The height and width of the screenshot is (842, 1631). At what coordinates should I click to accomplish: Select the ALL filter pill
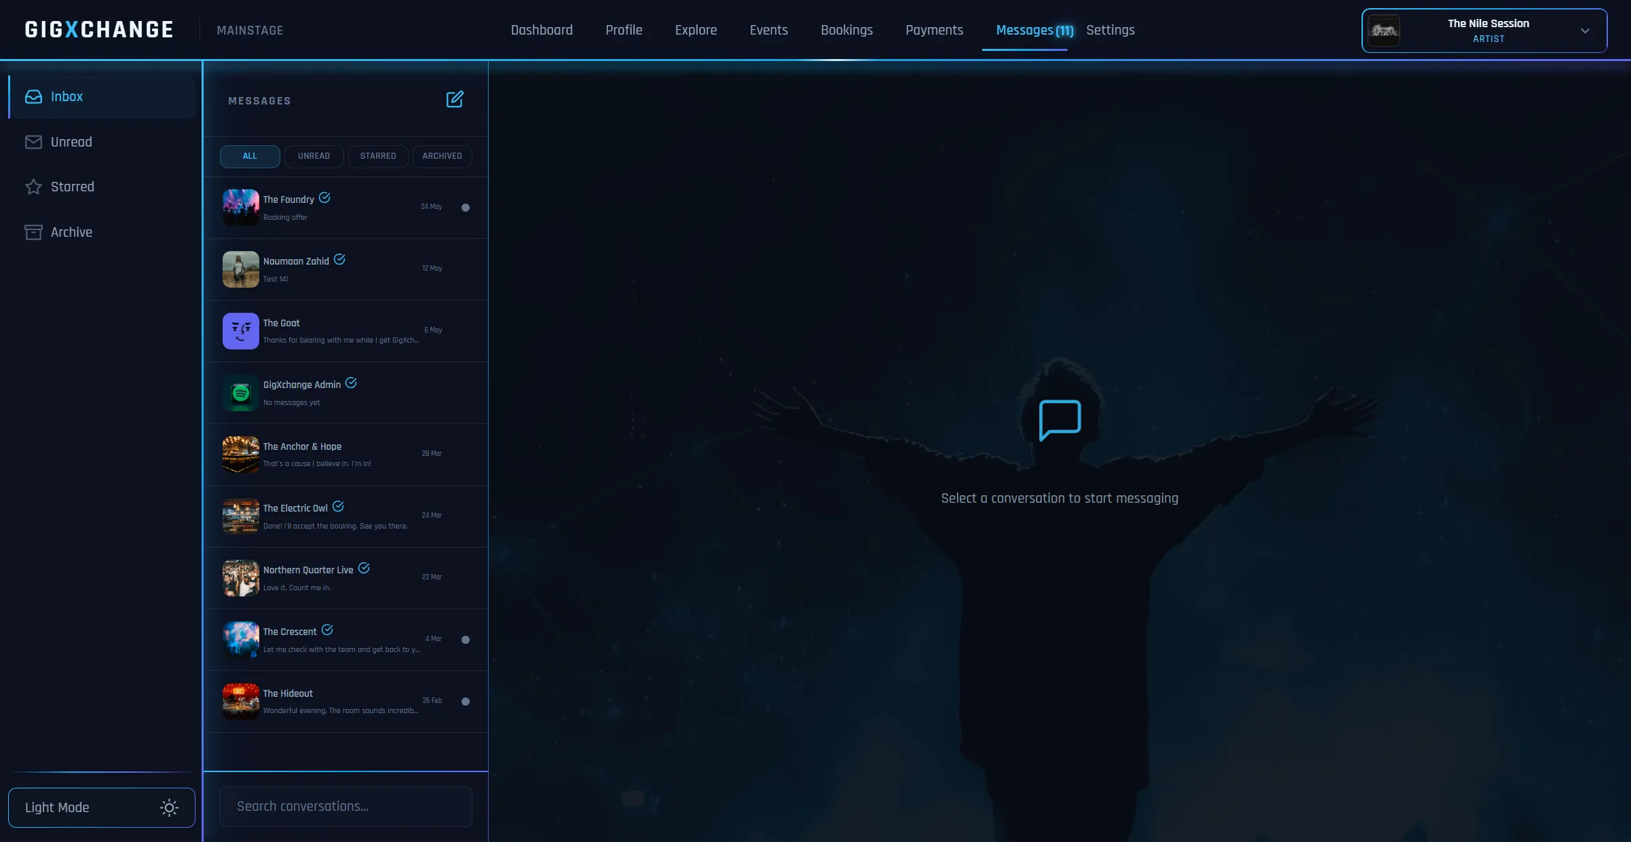(x=250, y=156)
